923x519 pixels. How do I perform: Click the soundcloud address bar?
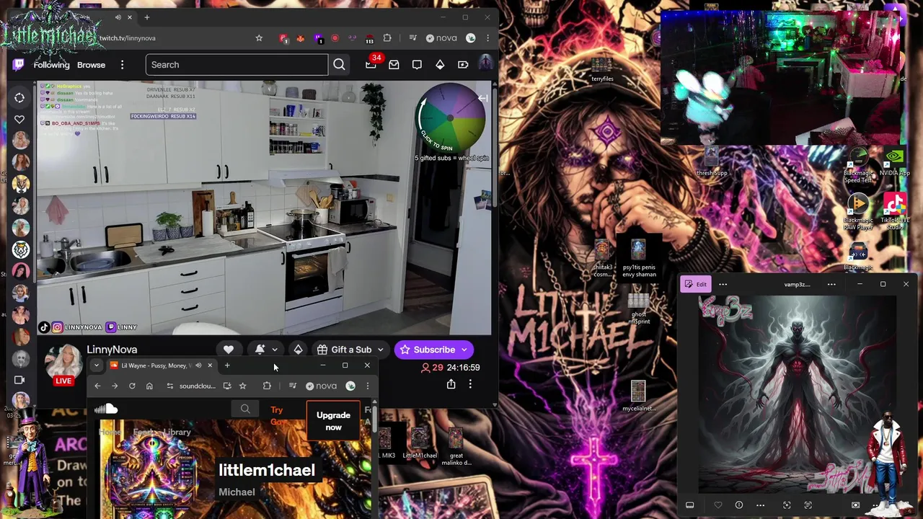tap(198, 386)
